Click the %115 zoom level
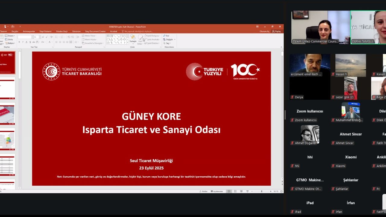The height and width of the screenshot is (217, 386). click(276, 191)
